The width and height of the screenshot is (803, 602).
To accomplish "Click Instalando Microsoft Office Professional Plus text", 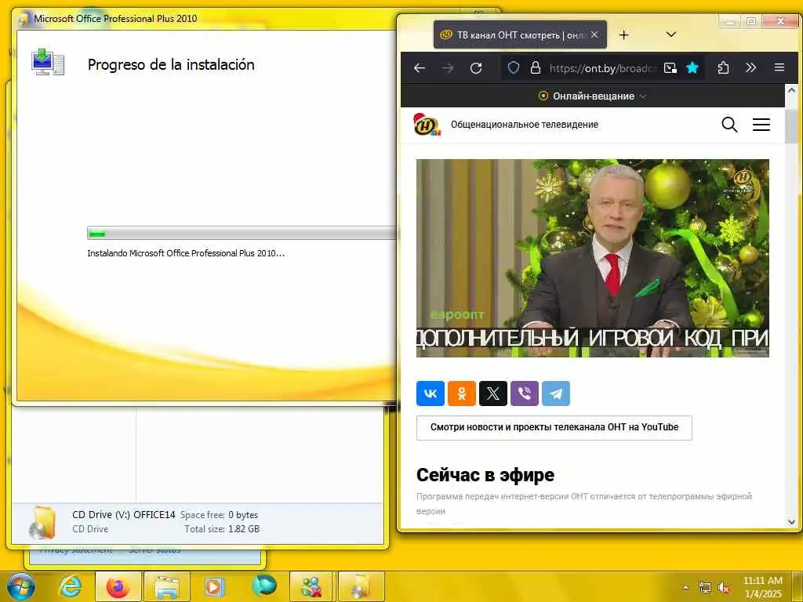I will (x=186, y=253).
